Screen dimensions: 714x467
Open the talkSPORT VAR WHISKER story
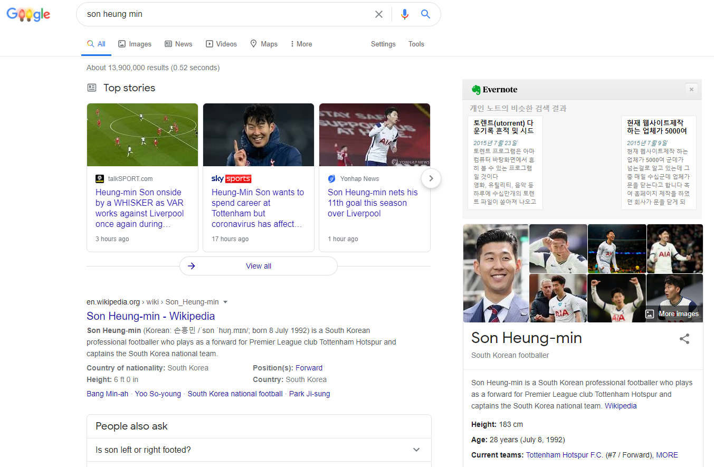(x=140, y=208)
